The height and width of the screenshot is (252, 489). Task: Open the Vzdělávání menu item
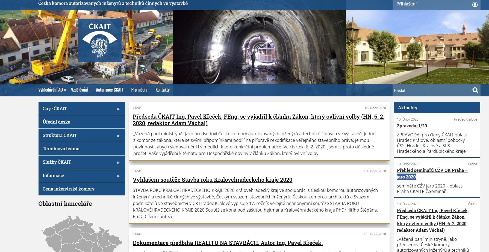tap(79, 90)
